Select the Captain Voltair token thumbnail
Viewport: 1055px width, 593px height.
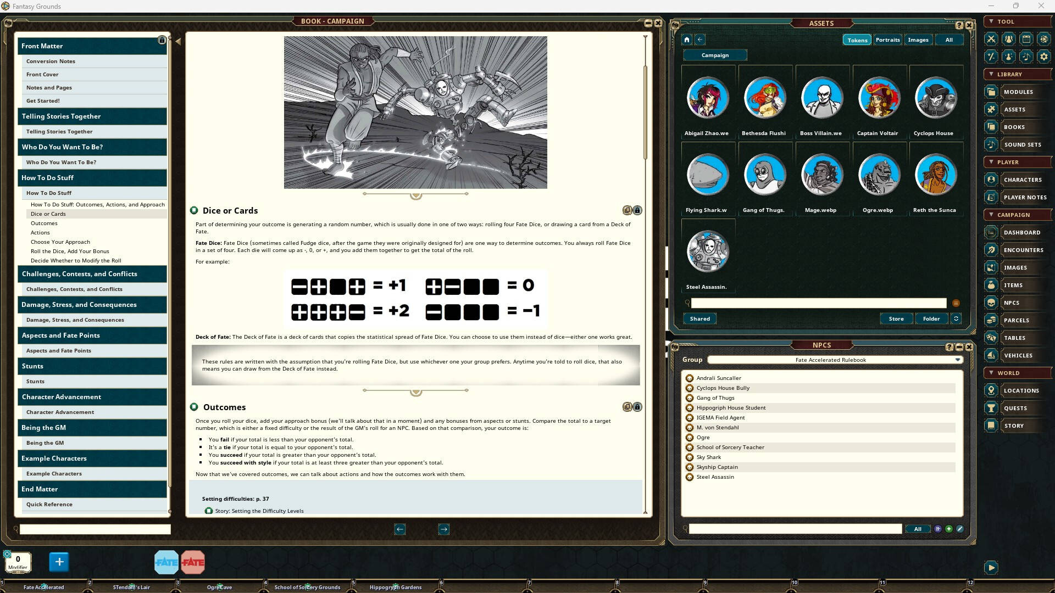tap(879, 98)
